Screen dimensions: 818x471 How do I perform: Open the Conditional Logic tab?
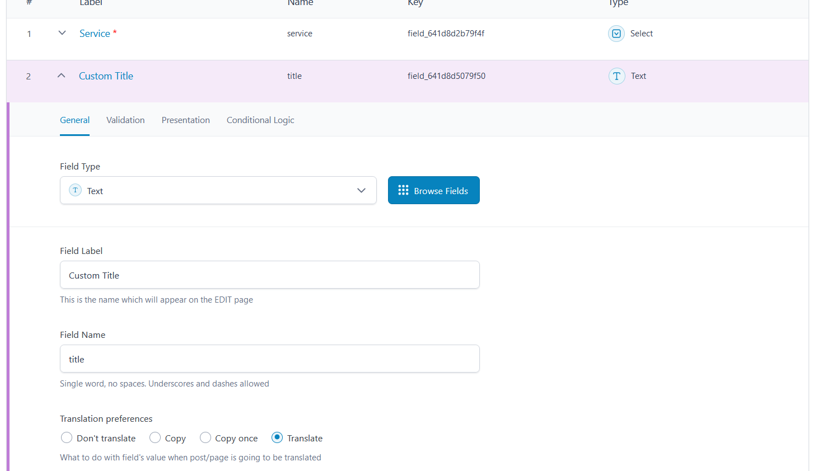coord(260,120)
